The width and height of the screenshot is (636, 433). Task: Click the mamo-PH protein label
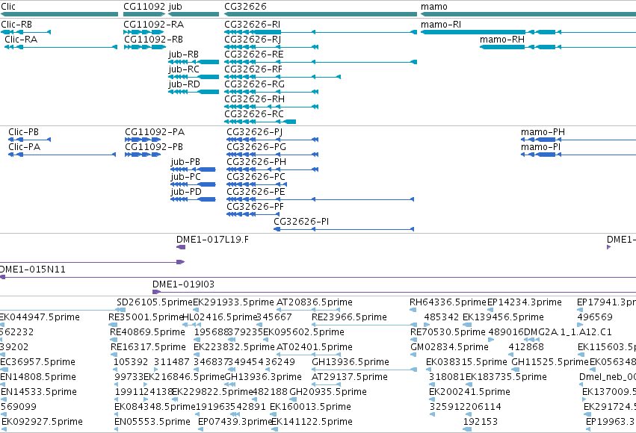pos(543,132)
